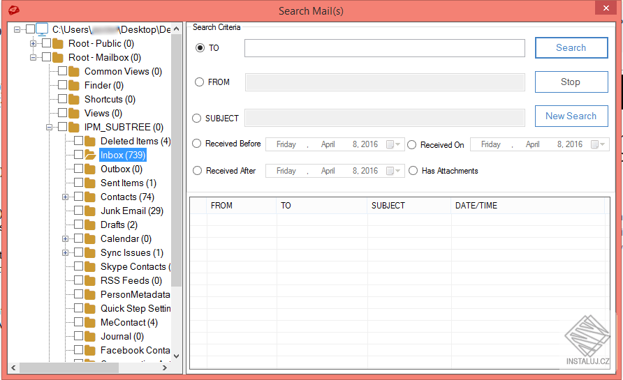Click the Journal folder icon

[x=90, y=336]
